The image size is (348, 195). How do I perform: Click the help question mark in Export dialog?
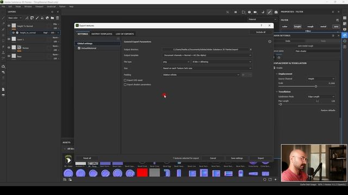[x=262, y=25]
